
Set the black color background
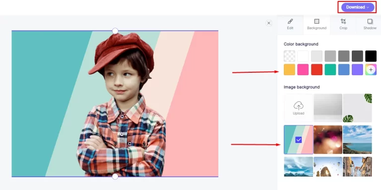(x=371, y=56)
